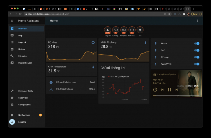211x138 pixels.
Task: Open Media Browser from the sidebar
Action: point(26,63)
